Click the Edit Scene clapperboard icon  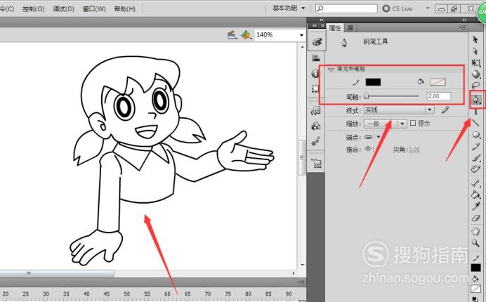click(x=232, y=34)
